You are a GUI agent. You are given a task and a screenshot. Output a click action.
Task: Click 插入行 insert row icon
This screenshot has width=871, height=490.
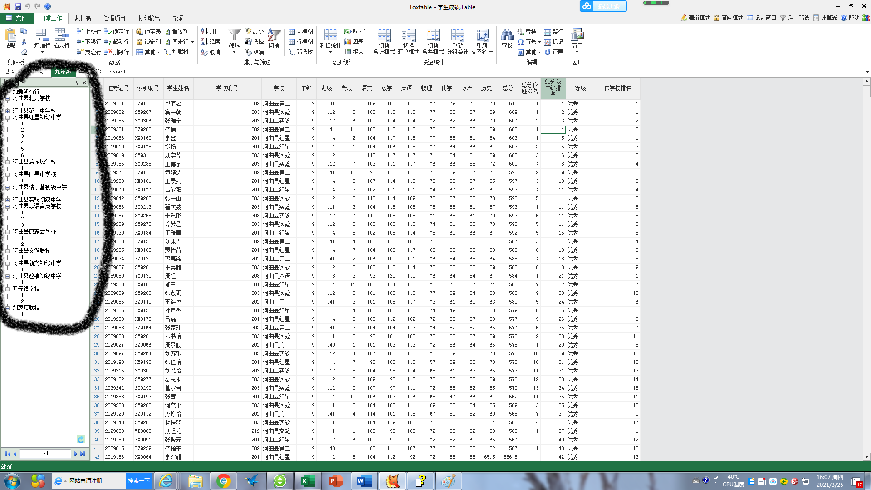click(x=61, y=38)
